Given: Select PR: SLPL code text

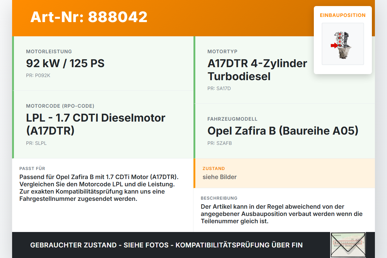Looking at the screenshot, I should click(36, 143).
